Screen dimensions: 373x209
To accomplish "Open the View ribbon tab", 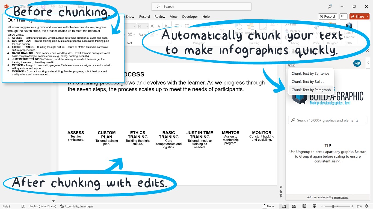I will (x=174, y=17).
